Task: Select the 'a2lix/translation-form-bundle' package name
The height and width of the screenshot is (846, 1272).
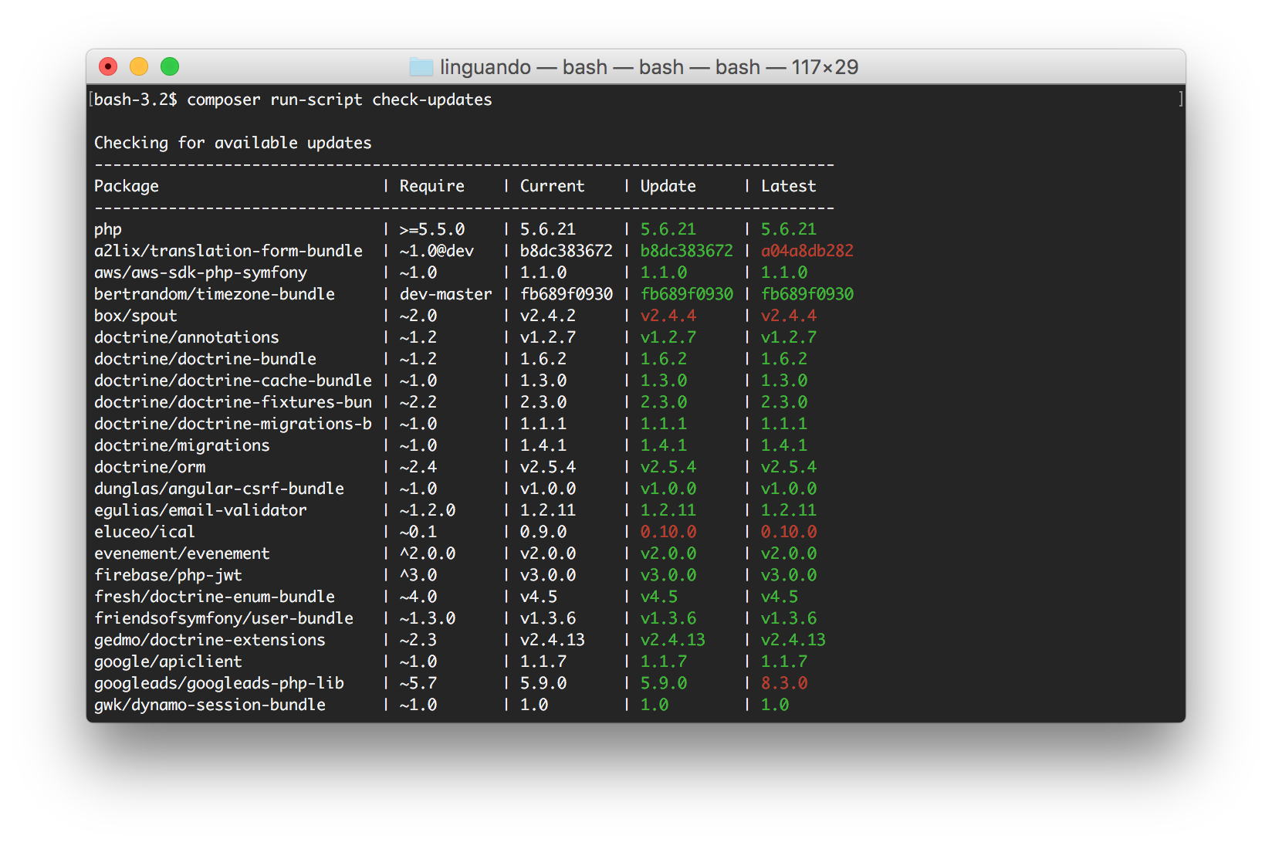Action: 228,251
